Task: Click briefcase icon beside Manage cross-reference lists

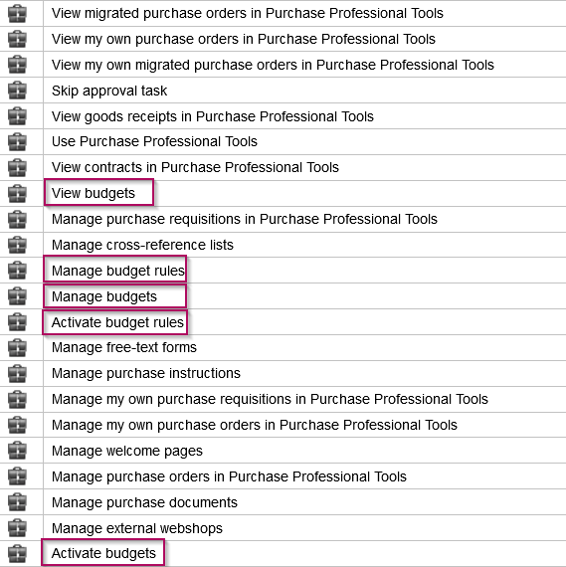Action: (17, 245)
